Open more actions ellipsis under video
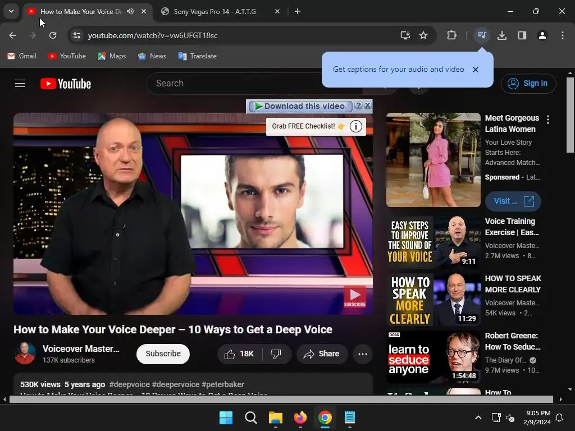575x431 pixels. point(363,354)
